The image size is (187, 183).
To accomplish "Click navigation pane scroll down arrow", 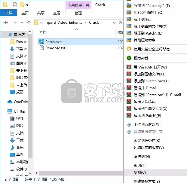I will (x=30, y=173).
